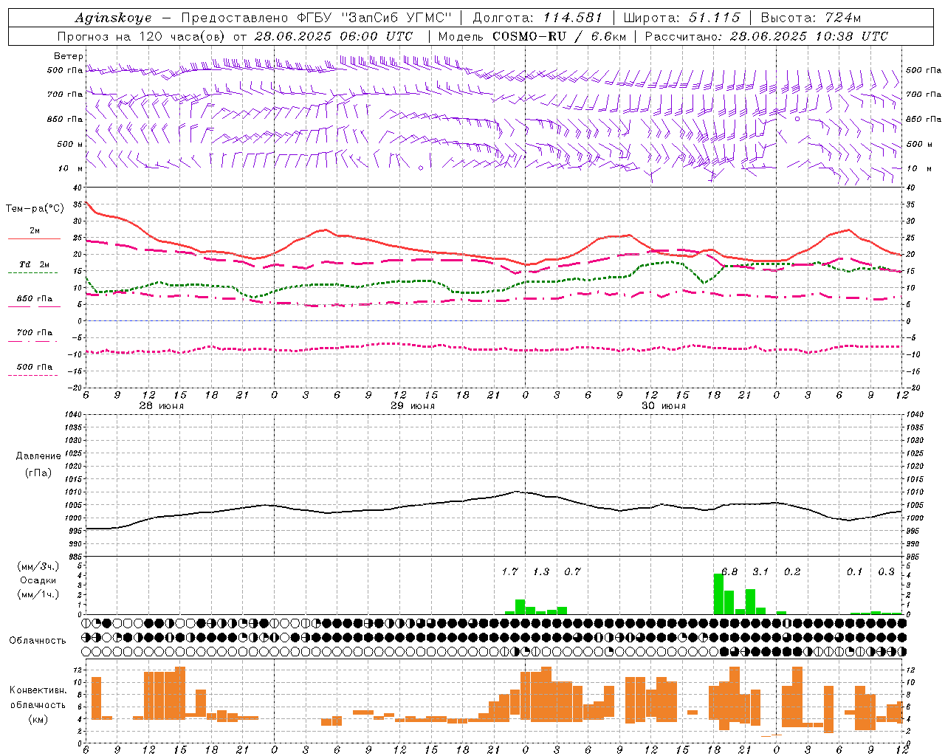Image resolution: width=945 pixels, height=756 pixels.
Task: Click the Td 2м legend entry
Action: [34, 264]
